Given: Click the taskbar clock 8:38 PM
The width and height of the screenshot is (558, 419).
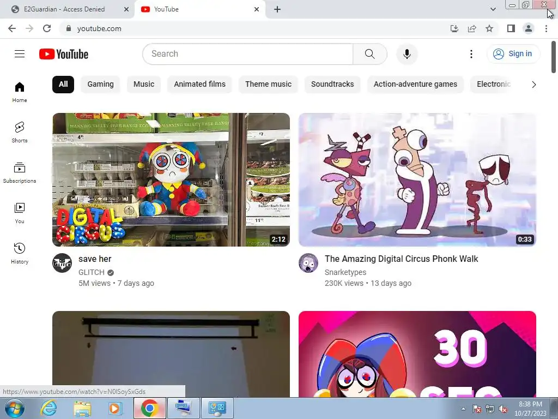Looking at the screenshot, I should click(x=530, y=409).
